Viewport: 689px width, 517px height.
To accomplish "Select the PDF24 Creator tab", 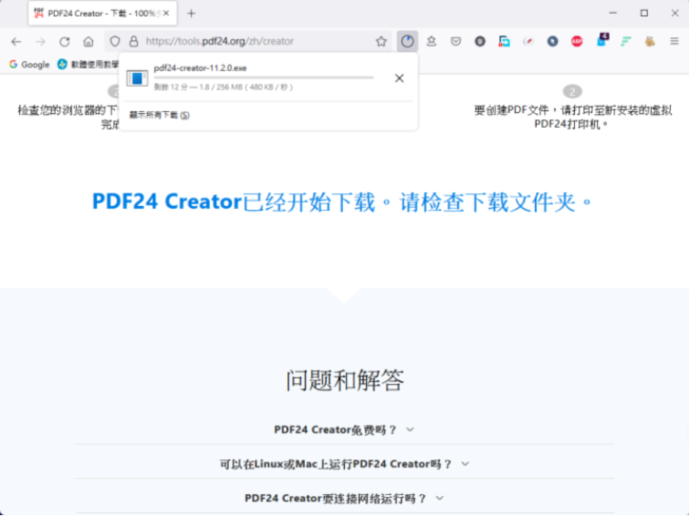I will (102, 13).
